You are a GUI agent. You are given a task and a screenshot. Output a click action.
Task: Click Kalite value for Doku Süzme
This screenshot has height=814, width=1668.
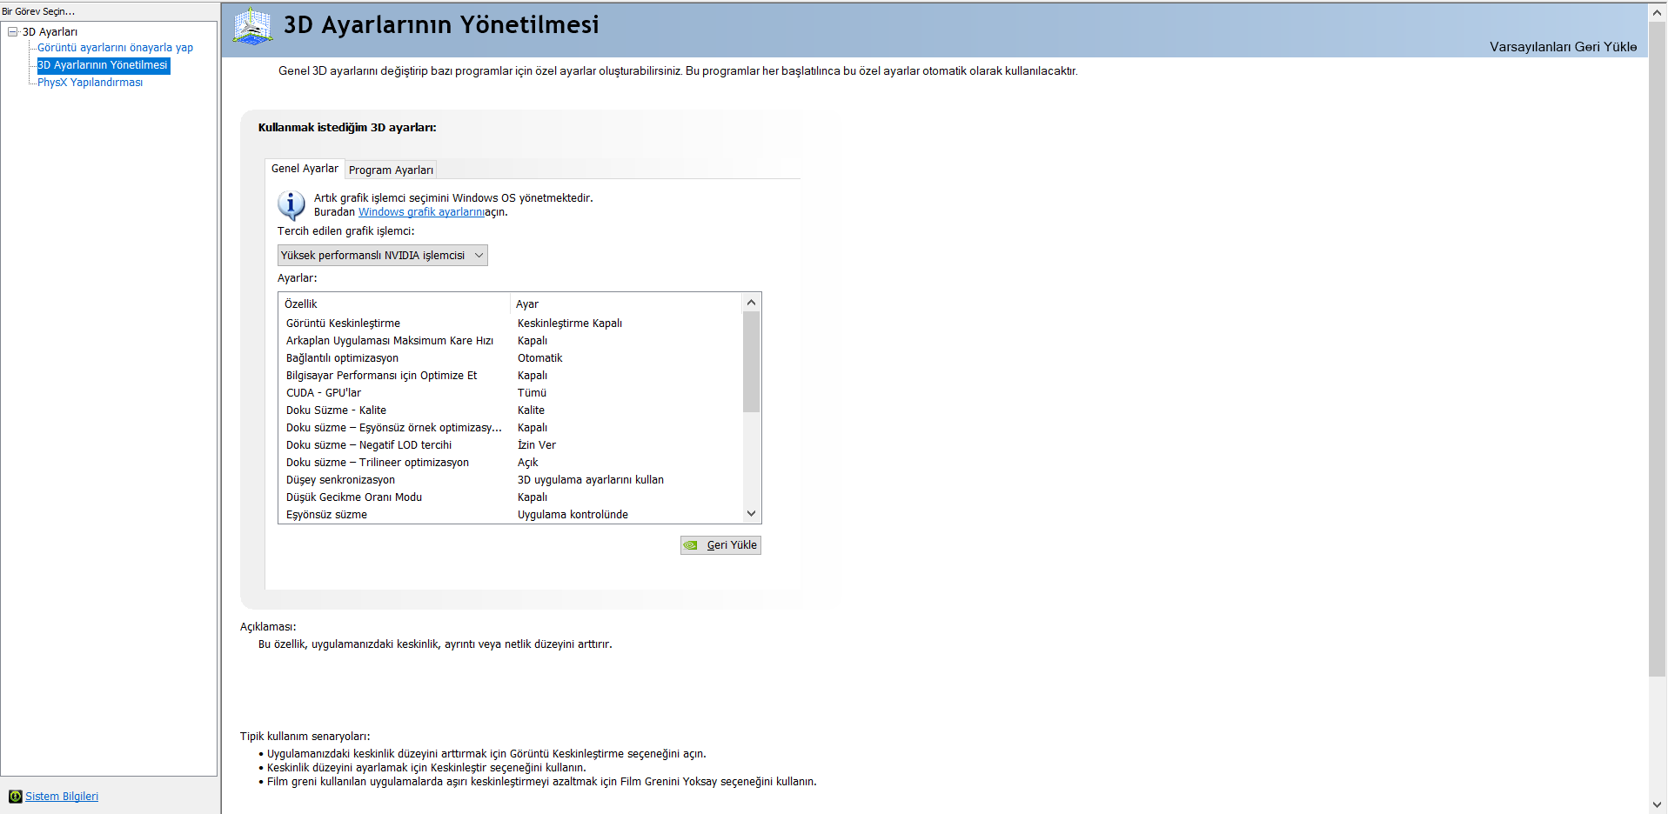click(x=532, y=410)
